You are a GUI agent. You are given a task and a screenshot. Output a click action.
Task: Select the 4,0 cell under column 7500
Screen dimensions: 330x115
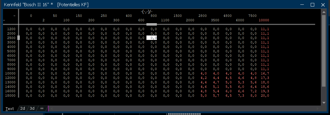(x=254, y=74)
